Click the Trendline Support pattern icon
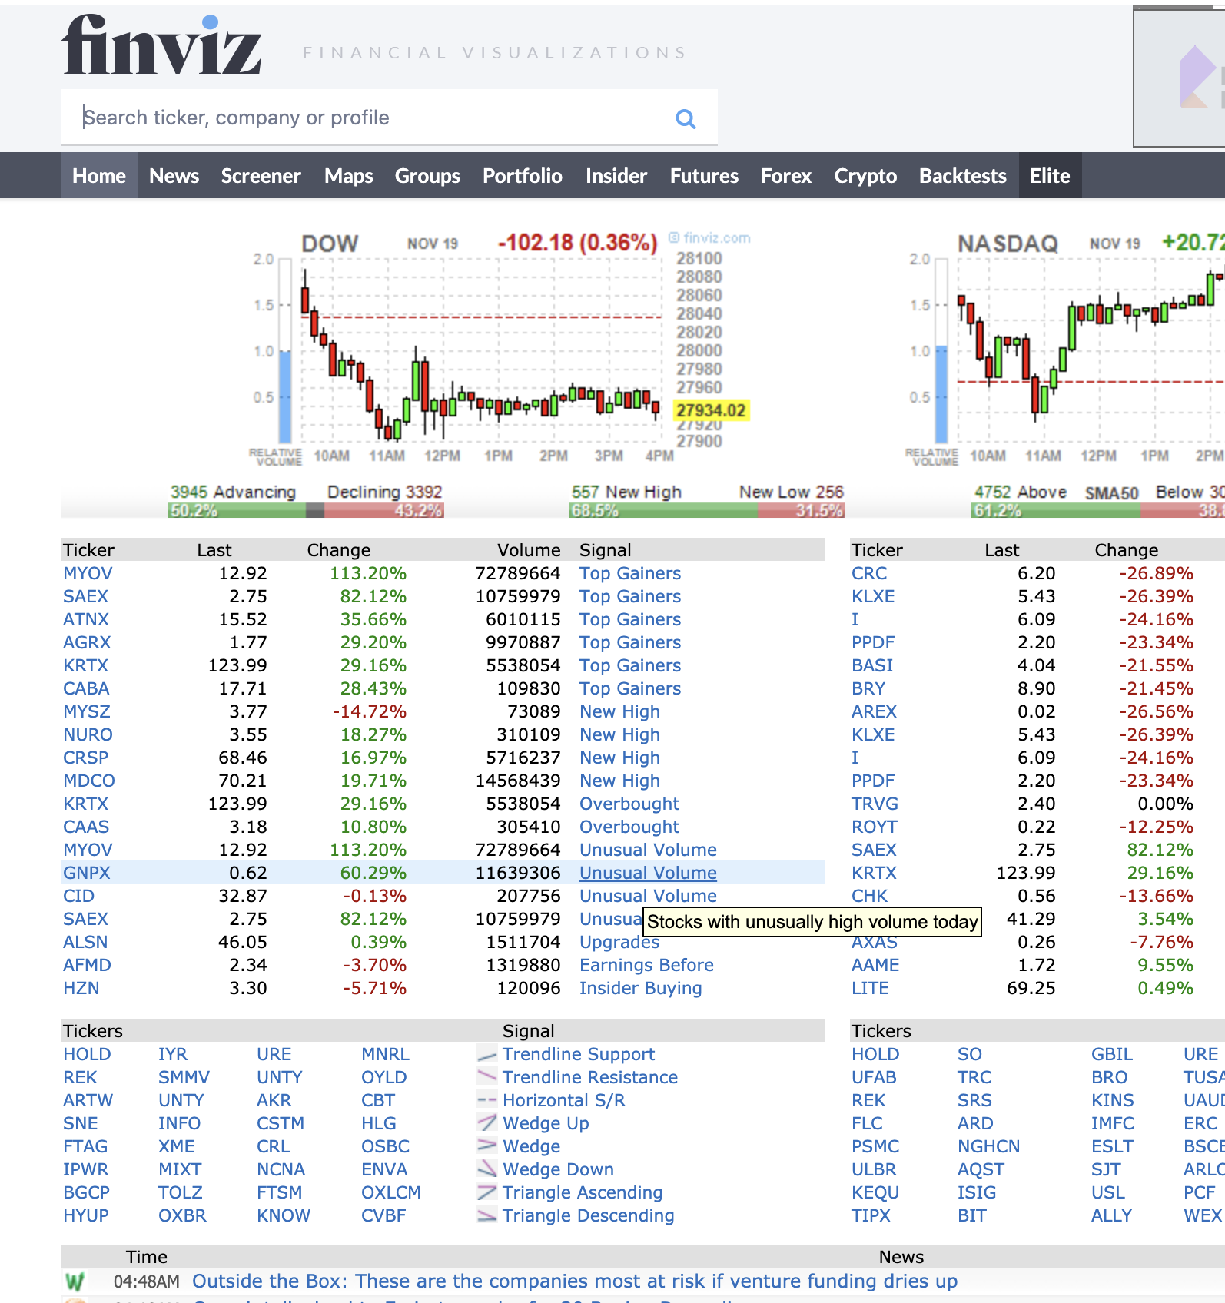 pyautogui.click(x=487, y=1055)
